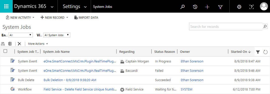The width and height of the screenshot is (270, 94).
Task: Open the app launcher waffle icon
Action: click(6, 6)
